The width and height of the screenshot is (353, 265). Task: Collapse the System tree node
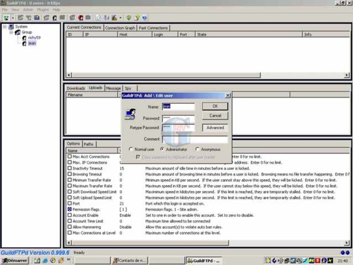point(5,27)
